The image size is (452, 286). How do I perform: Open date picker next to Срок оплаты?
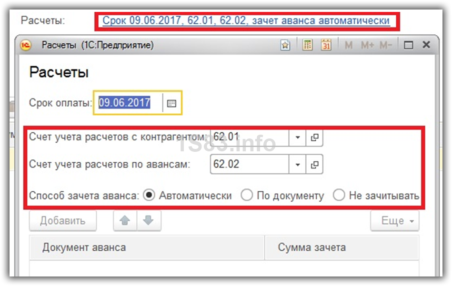pyautogui.click(x=172, y=103)
